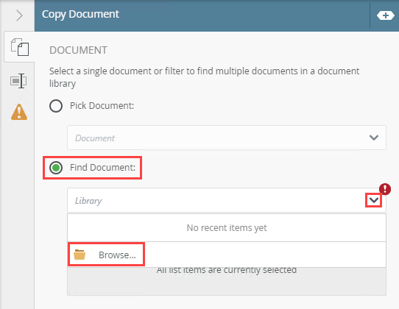Click the 'Find Document:' label text
This screenshot has height=309, width=399.
pyautogui.click(x=103, y=168)
